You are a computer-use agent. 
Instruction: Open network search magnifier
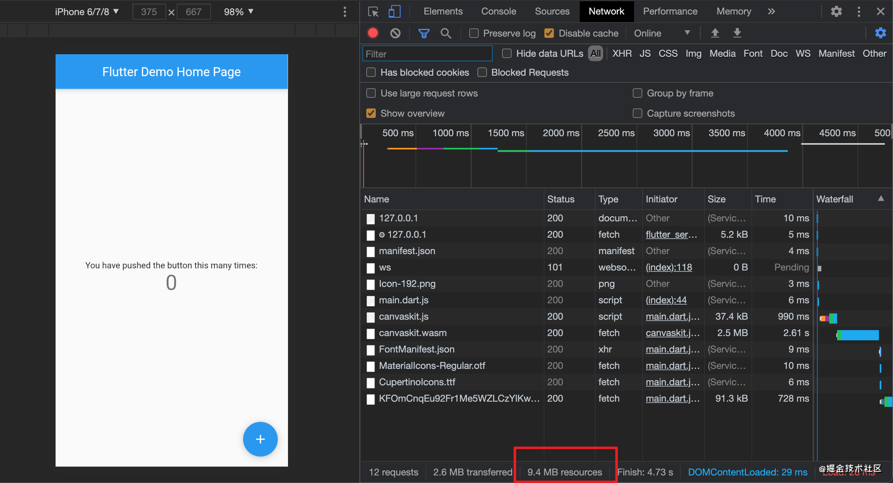click(x=446, y=33)
